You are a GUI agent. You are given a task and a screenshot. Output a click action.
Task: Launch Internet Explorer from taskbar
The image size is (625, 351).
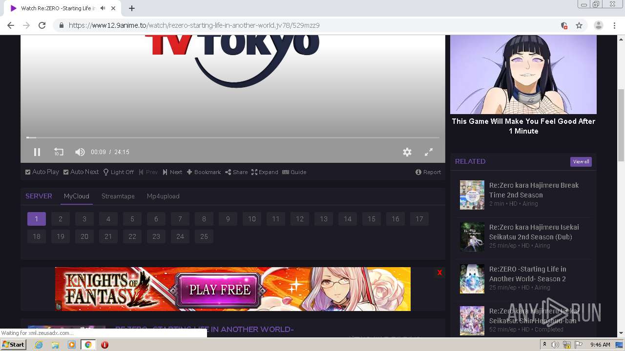point(39,345)
